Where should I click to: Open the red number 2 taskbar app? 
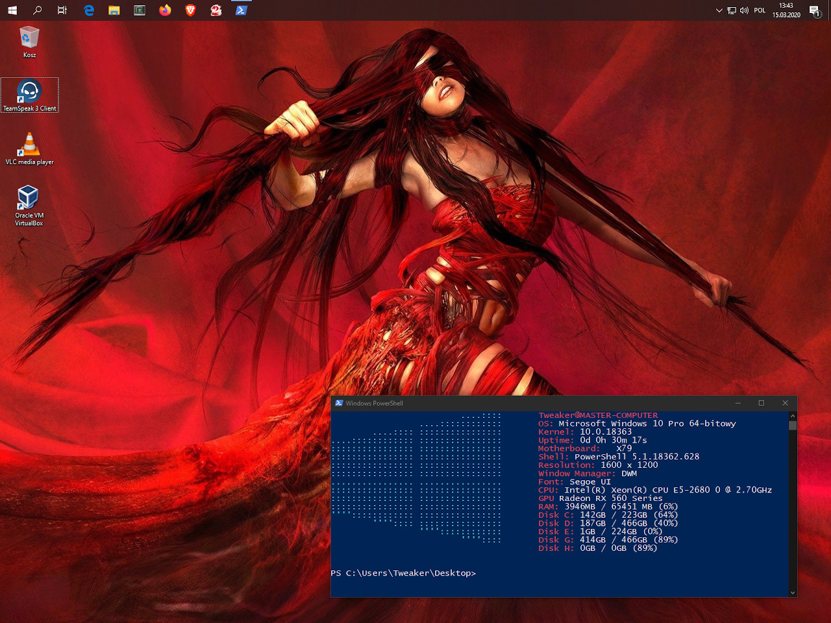point(216,10)
